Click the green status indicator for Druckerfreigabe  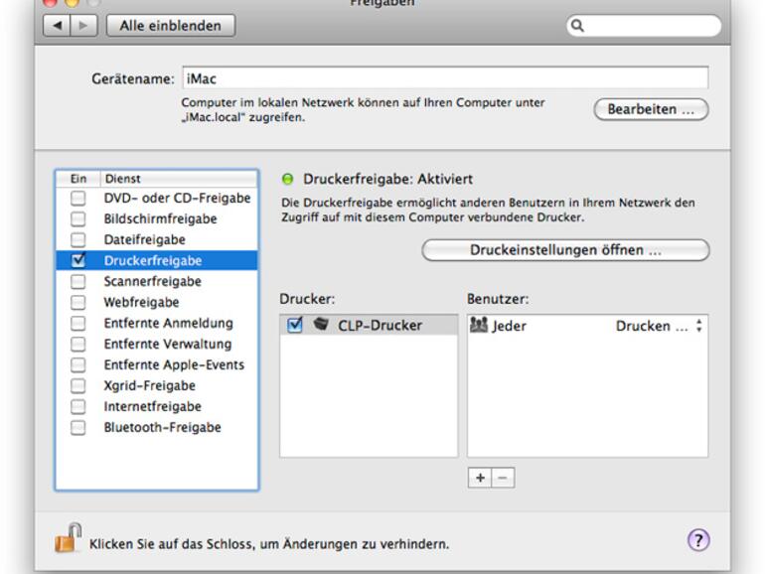288,179
